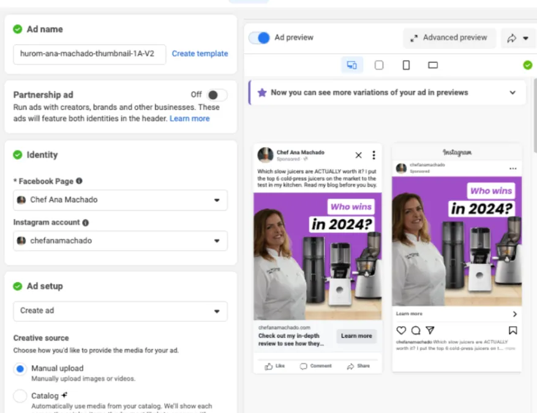Screen dimensions: 537x413
Task: Click the Facebook Page info icon
Action: [x=79, y=181]
